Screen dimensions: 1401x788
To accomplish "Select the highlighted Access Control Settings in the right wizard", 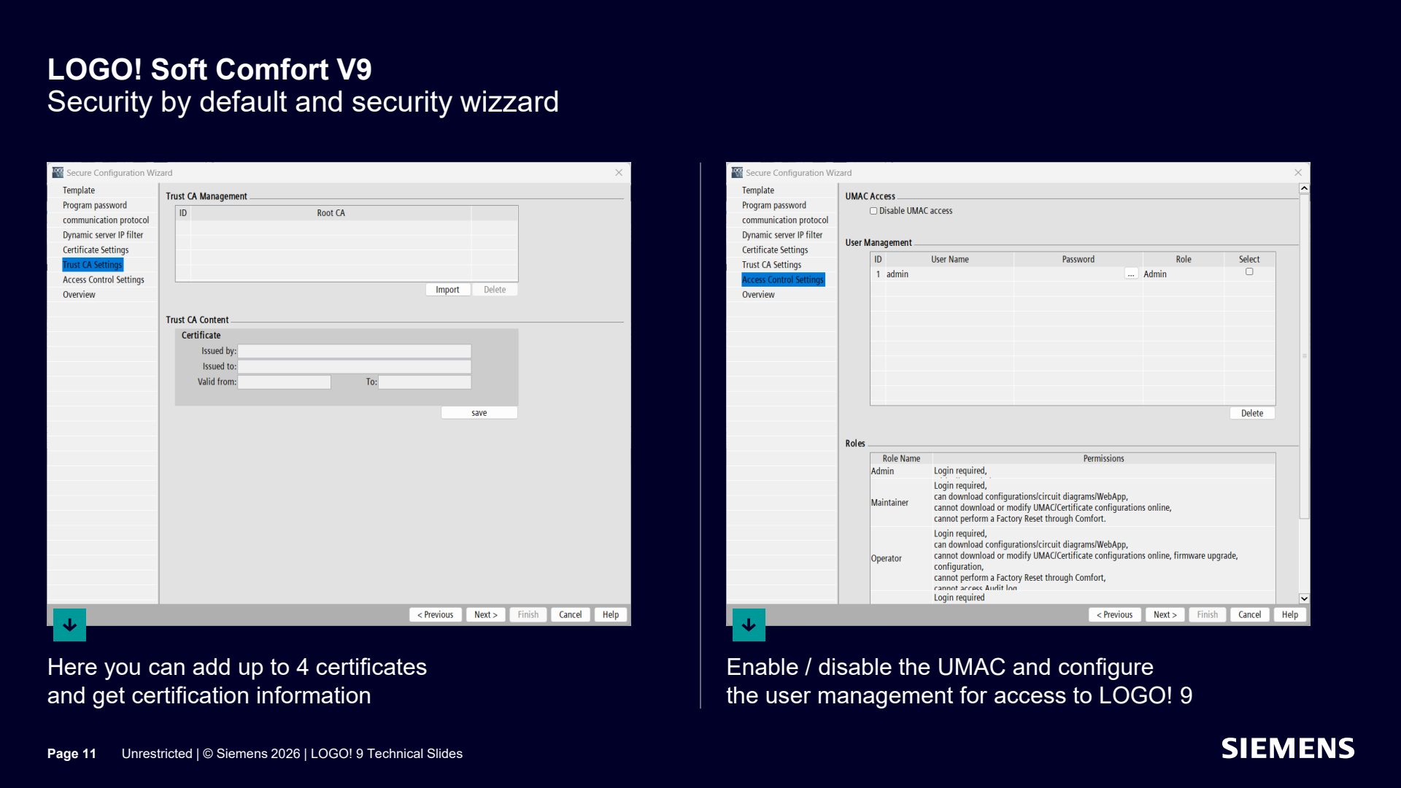I will pos(783,279).
